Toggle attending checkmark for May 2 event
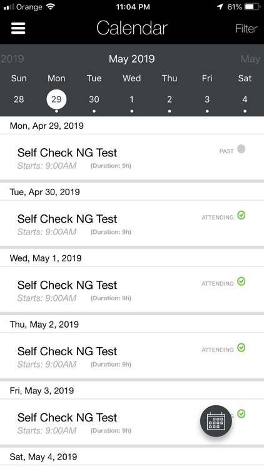This screenshot has height=469, width=264. coord(241,348)
